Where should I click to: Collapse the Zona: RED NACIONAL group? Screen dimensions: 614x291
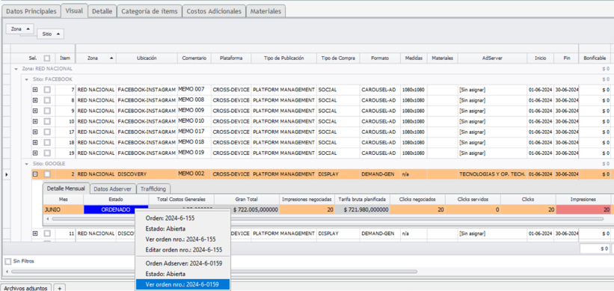pyautogui.click(x=16, y=69)
